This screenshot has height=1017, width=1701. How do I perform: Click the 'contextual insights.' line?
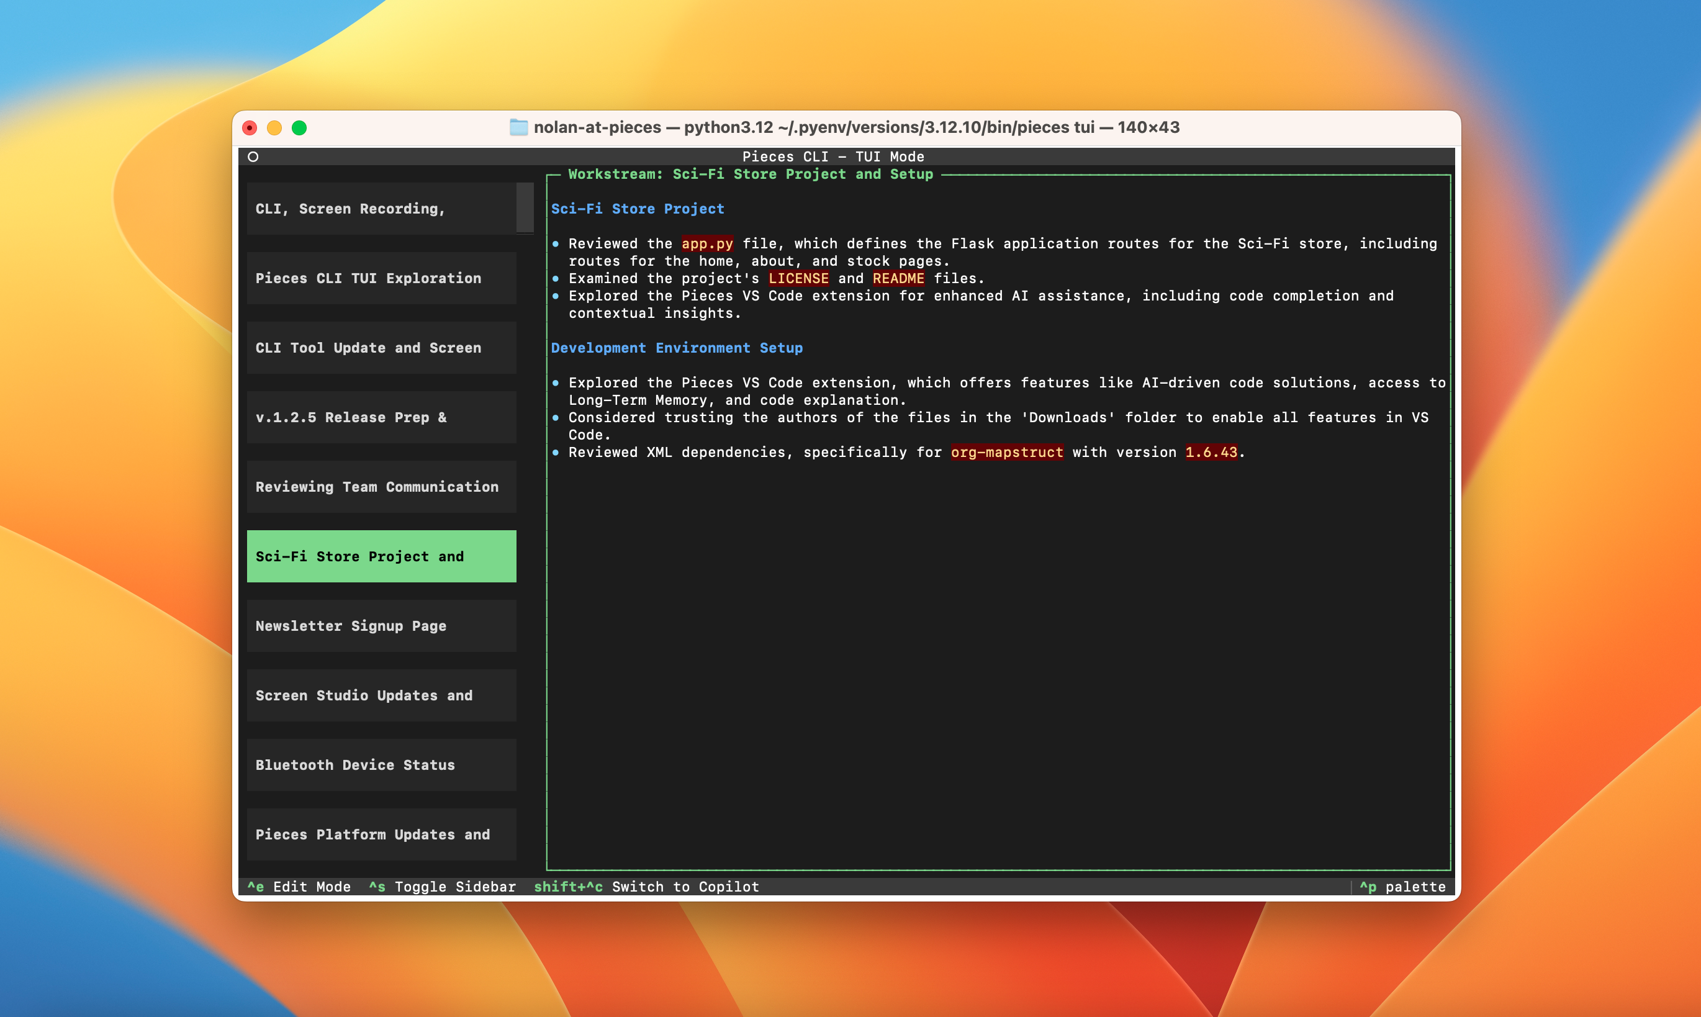[x=655, y=313]
